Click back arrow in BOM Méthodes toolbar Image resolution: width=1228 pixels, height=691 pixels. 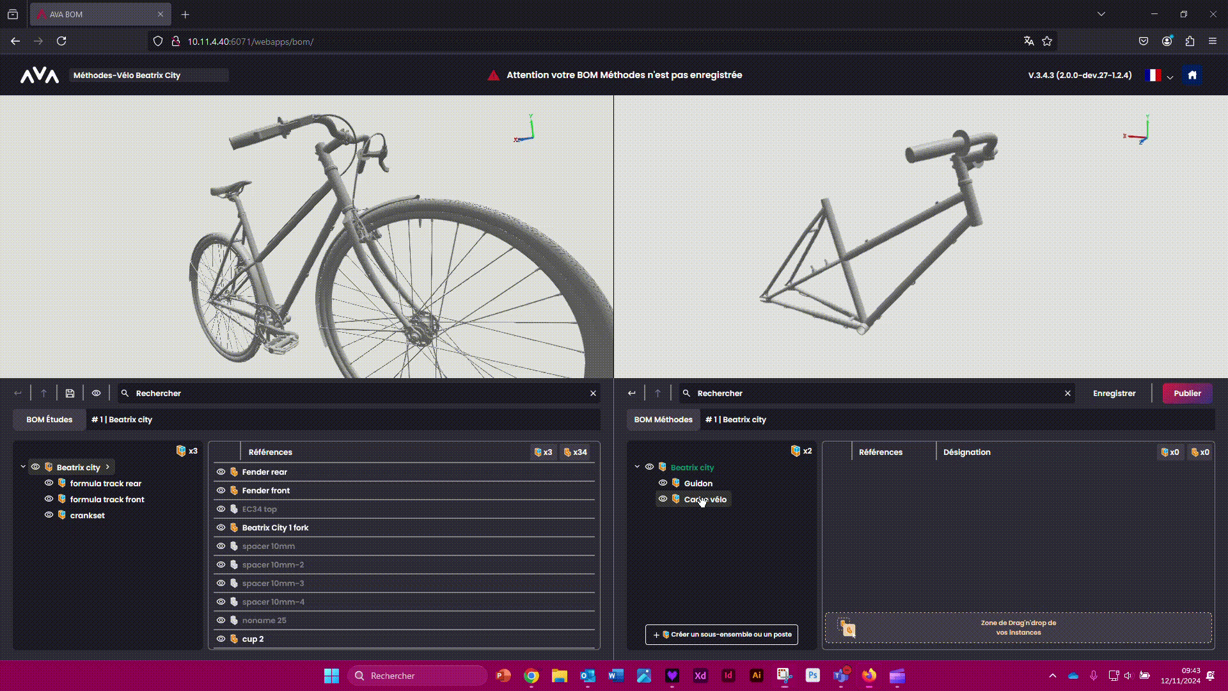point(631,393)
